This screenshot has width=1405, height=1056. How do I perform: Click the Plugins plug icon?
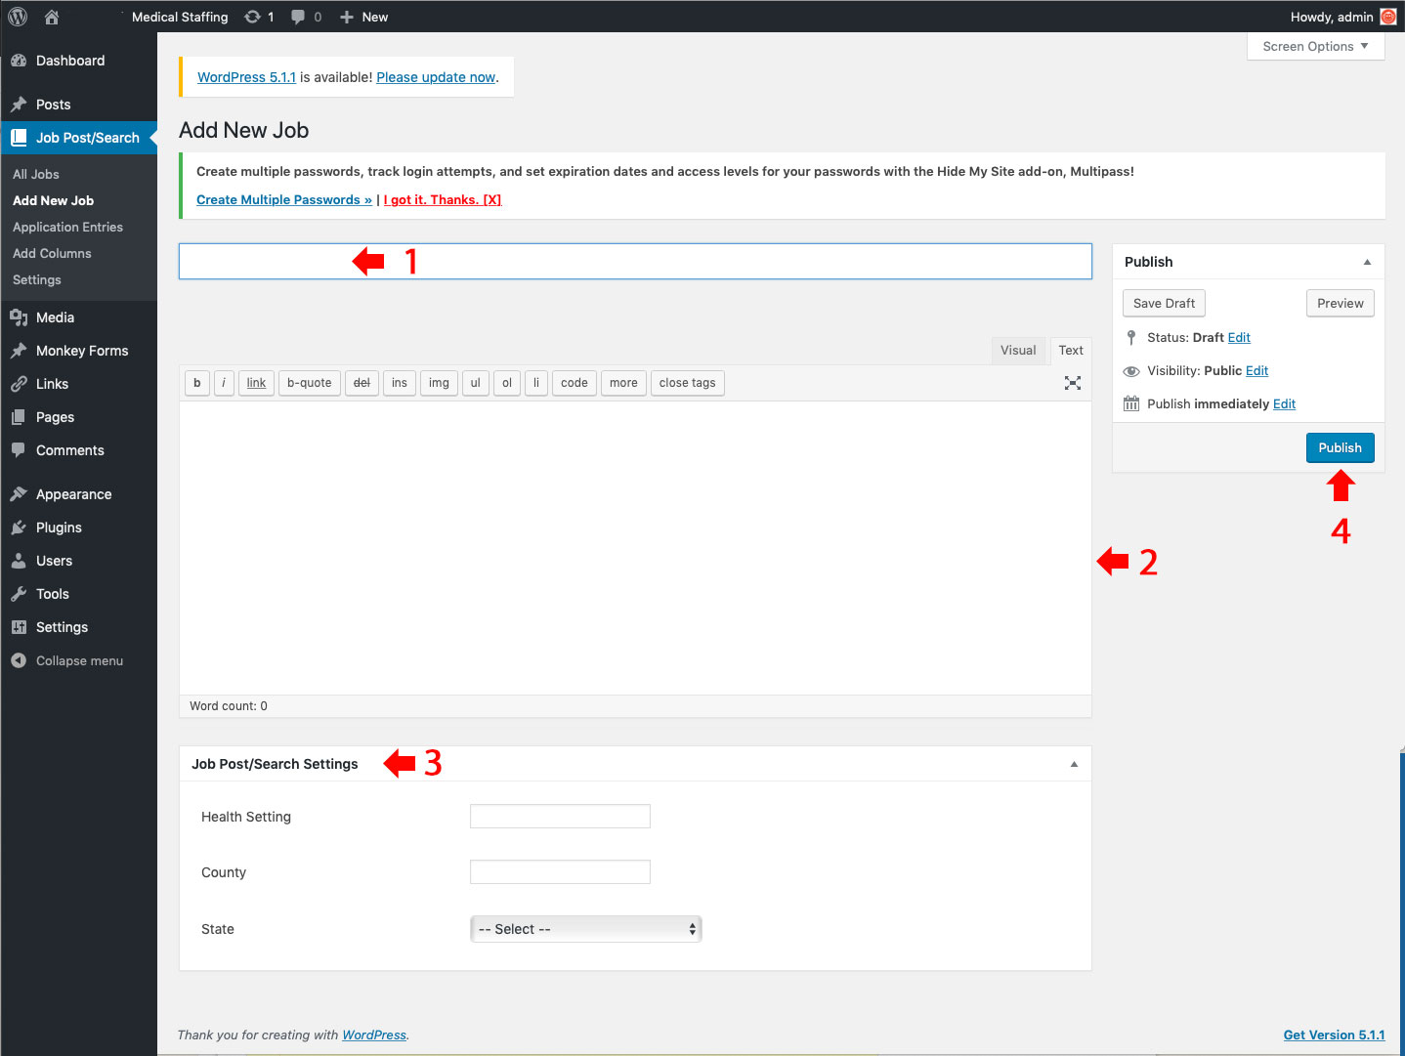[19, 528]
